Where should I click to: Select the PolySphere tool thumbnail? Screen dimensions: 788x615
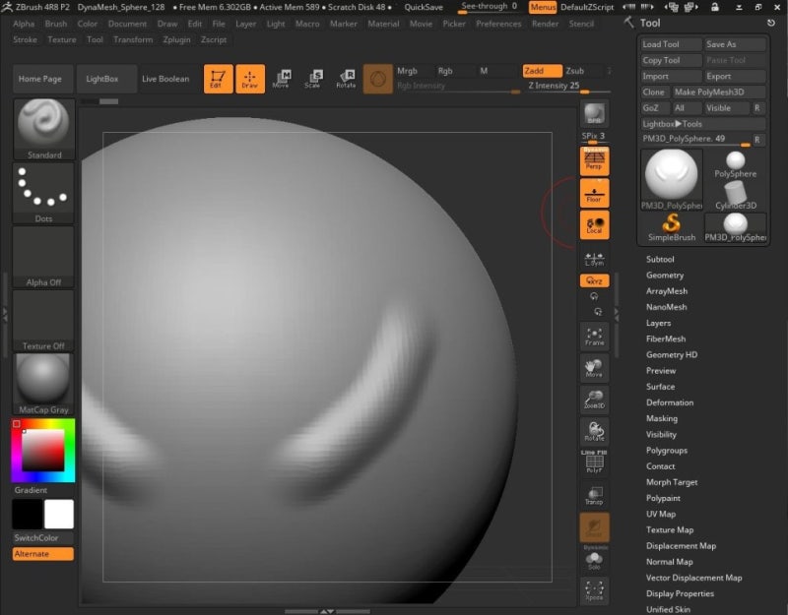click(x=735, y=164)
